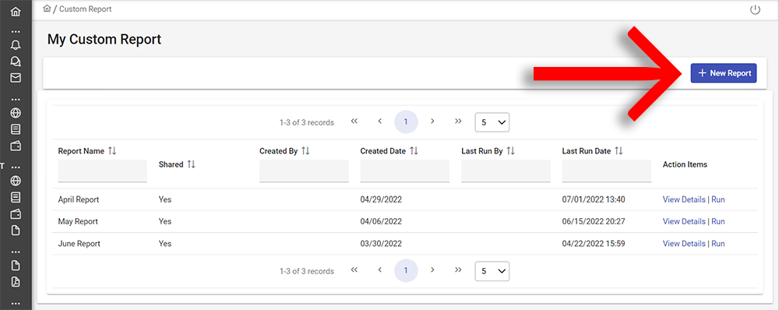Open the mail envelope icon
779x310 pixels.
coord(16,78)
